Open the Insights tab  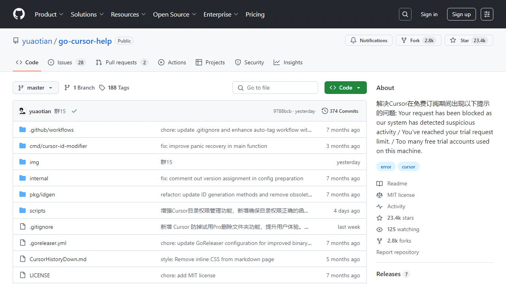[288, 62]
